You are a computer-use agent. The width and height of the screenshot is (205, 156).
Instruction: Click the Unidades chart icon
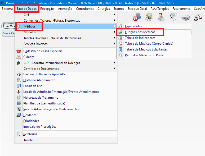pos(19,115)
